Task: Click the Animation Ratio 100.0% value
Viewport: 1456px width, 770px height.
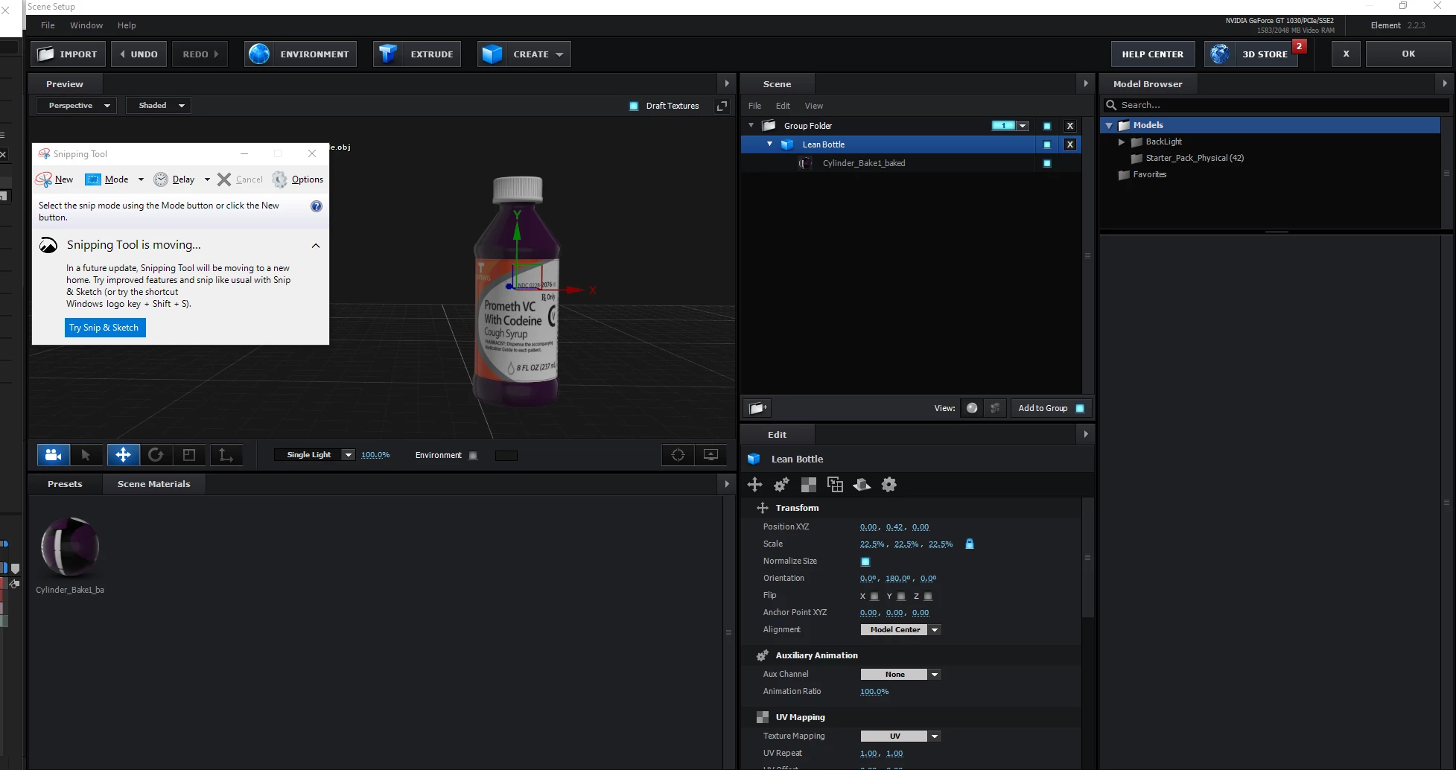Action: pyautogui.click(x=874, y=692)
